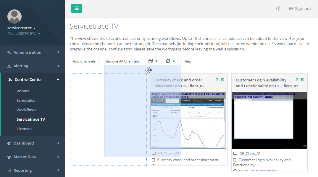The height and width of the screenshot is (177, 318).
Task: Click the question mark on Customer Login channel
Action: click(297, 79)
